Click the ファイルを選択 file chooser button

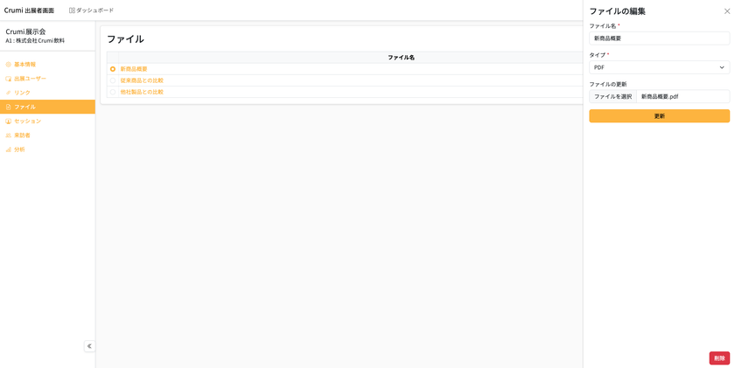click(x=612, y=96)
